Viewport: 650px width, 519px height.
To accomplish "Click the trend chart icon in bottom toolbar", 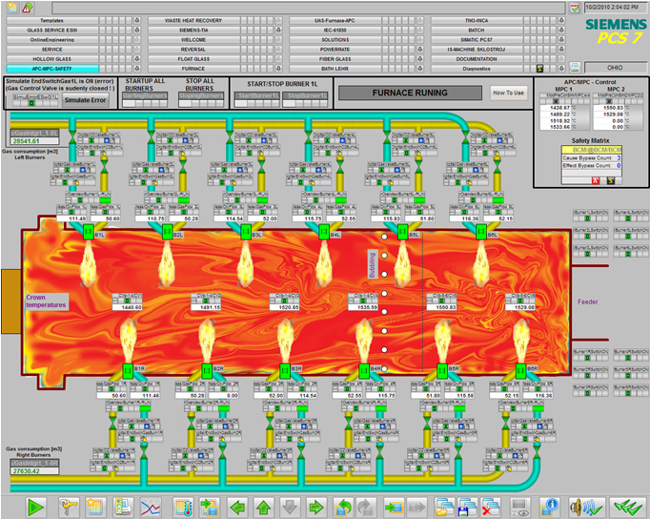I will click(150, 506).
